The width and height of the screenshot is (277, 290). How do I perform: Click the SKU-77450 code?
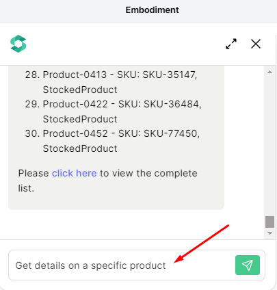click(x=172, y=133)
